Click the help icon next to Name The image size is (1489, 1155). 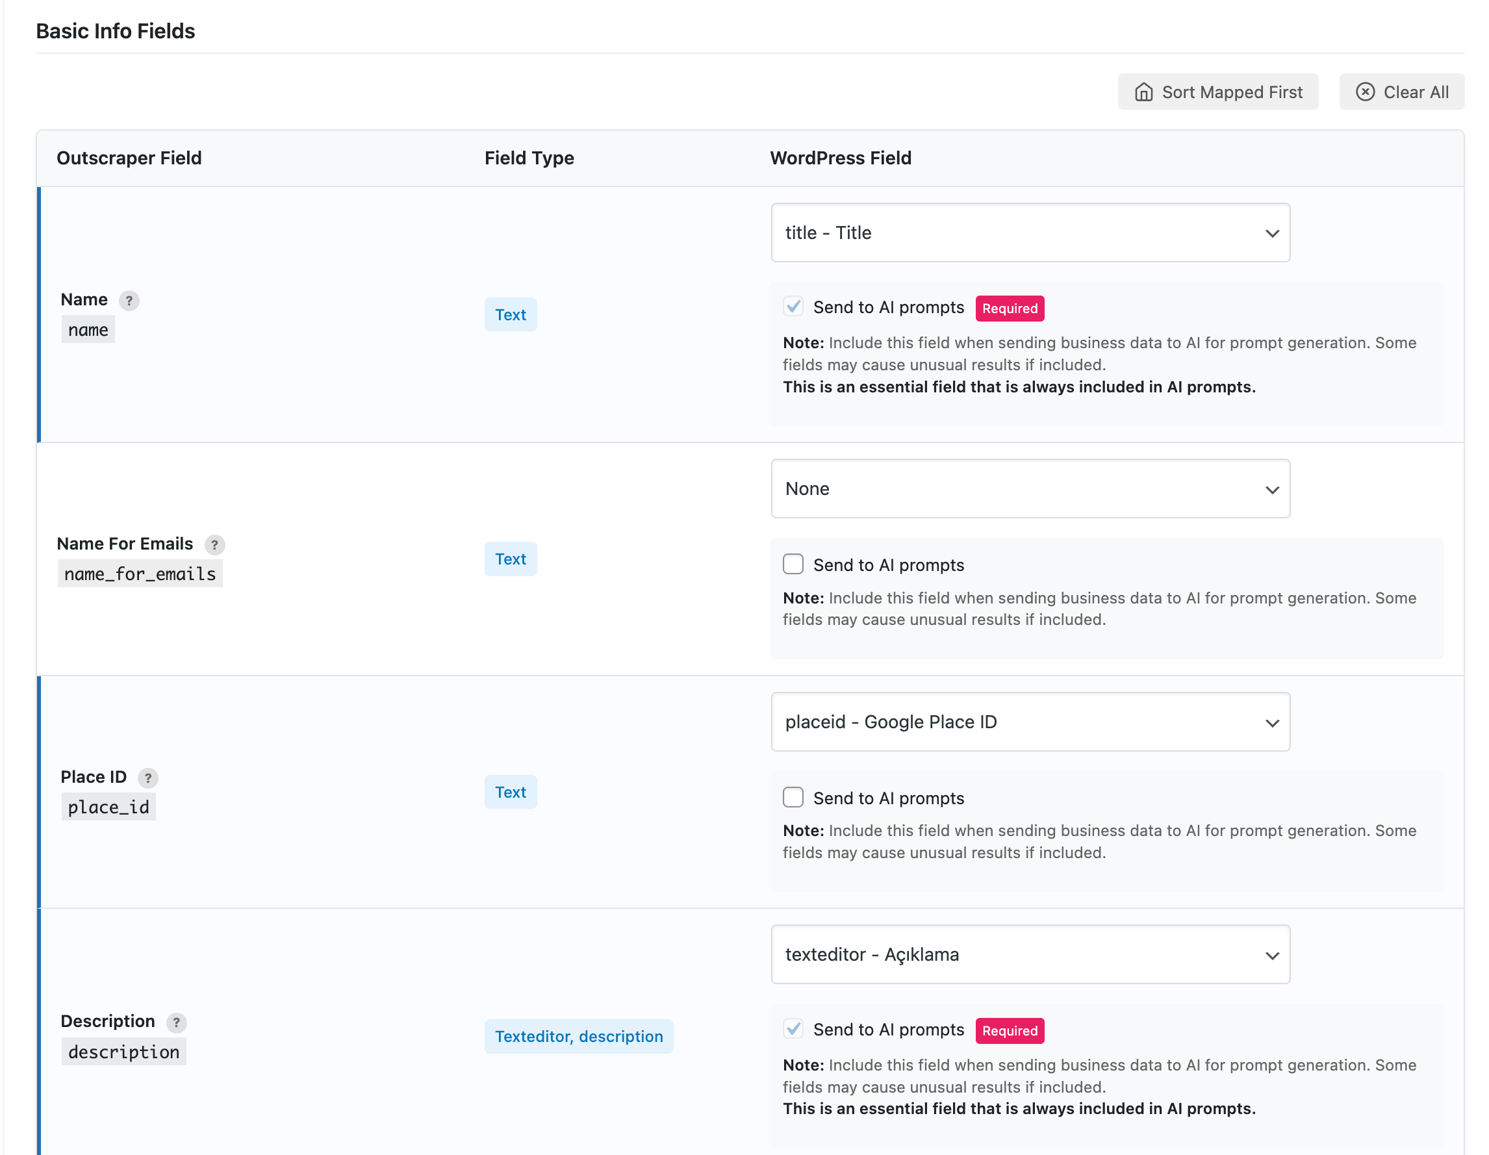[129, 301]
